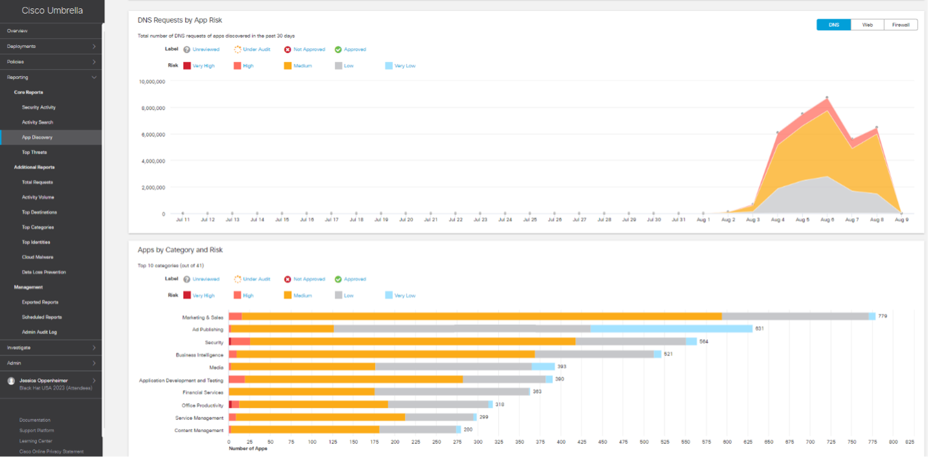
Task: Open the Documentation link in the sidebar footer
Action: (35, 420)
